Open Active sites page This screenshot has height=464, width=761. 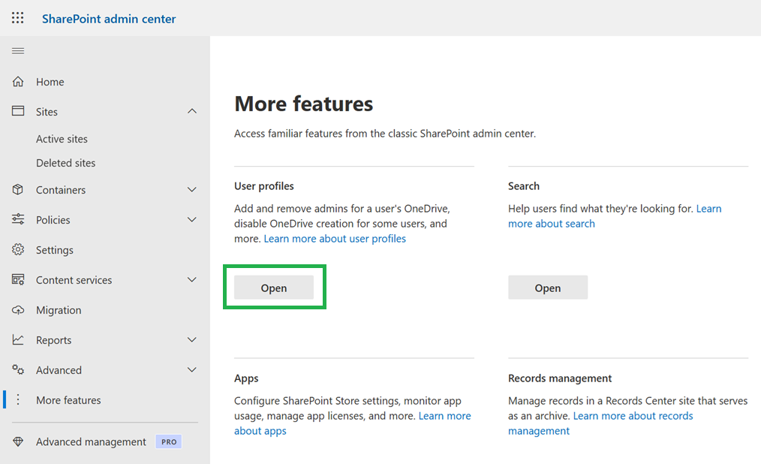pyautogui.click(x=62, y=140)
